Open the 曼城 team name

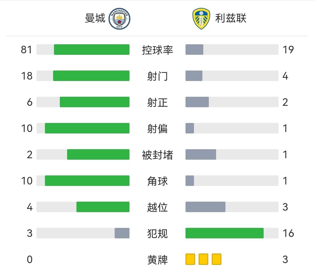pos(95,18)
